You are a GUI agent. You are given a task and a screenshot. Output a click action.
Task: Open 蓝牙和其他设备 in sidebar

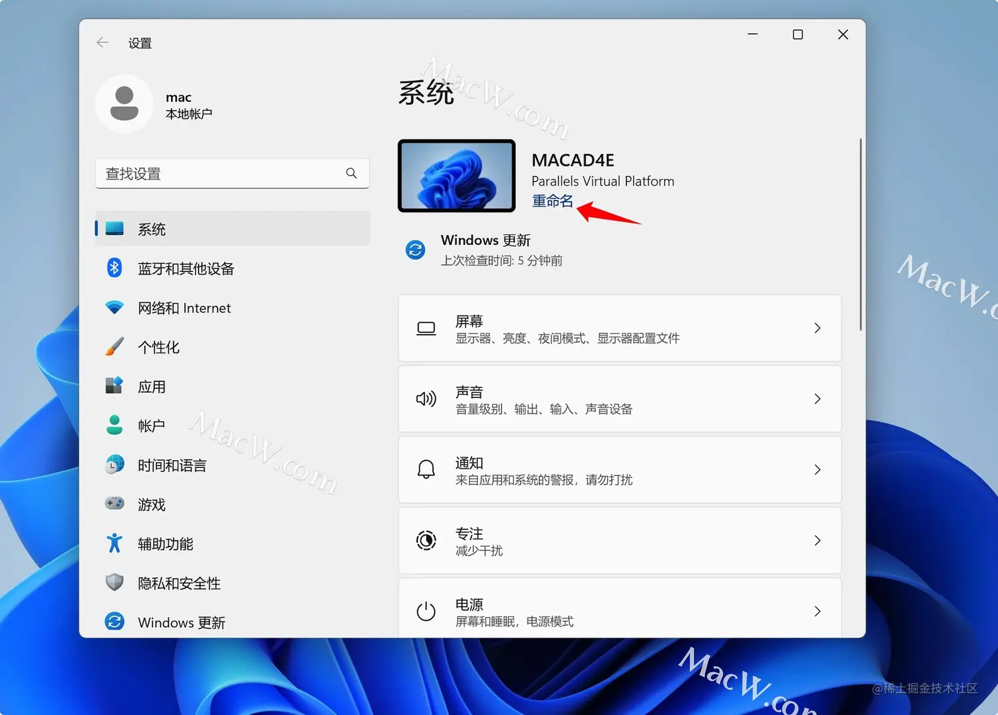click(x=232, y=268)
